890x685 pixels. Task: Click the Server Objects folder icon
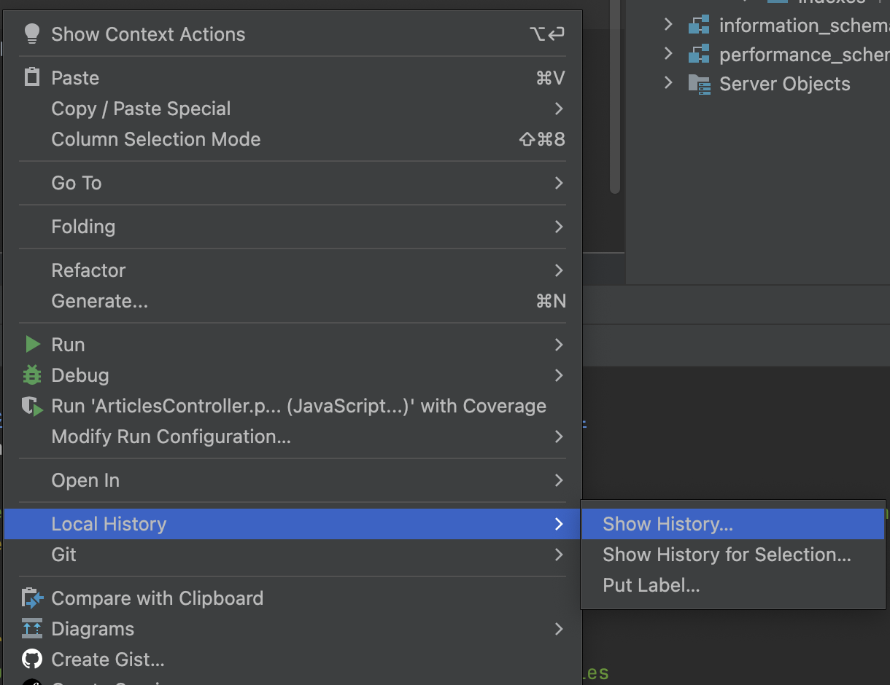(x=699, y=84)
